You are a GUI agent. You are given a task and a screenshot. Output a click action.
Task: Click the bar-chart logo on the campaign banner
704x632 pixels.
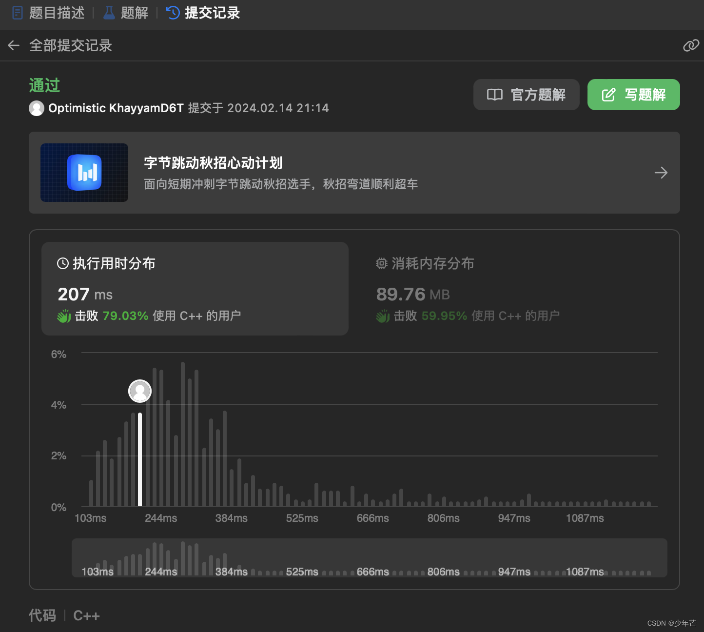tap(84, 172)
